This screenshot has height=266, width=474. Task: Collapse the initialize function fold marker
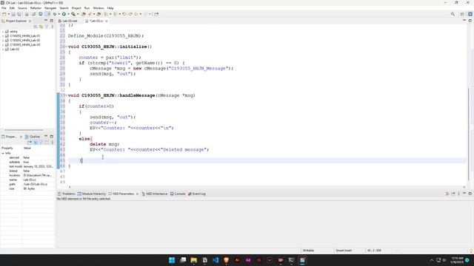pyautogui.click(x=67, y=47)
